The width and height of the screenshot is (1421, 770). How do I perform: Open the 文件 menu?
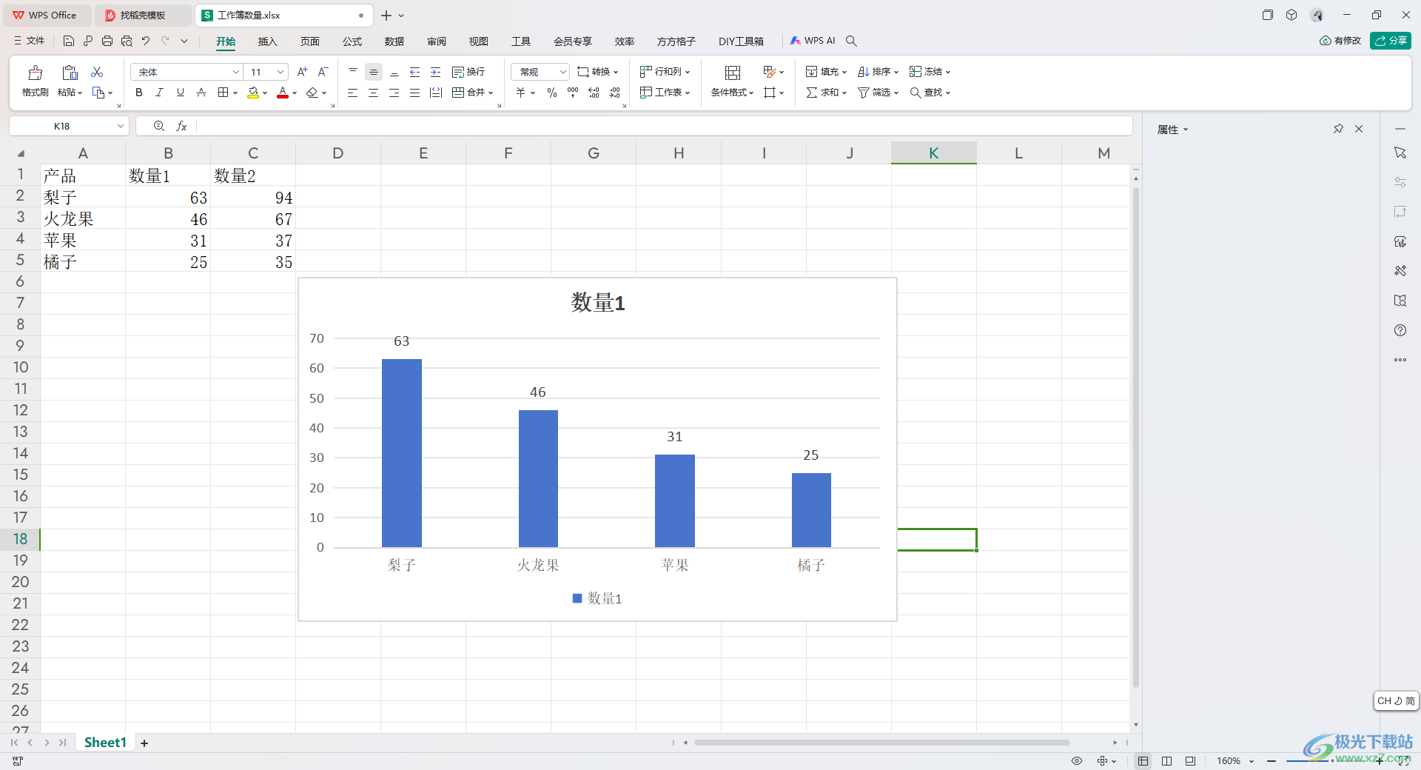[29, 41]
